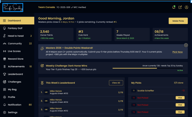Select rank 2 Mike Hanza leaderboard row
This screenshot has height=117, width=192.
point(82,101)
